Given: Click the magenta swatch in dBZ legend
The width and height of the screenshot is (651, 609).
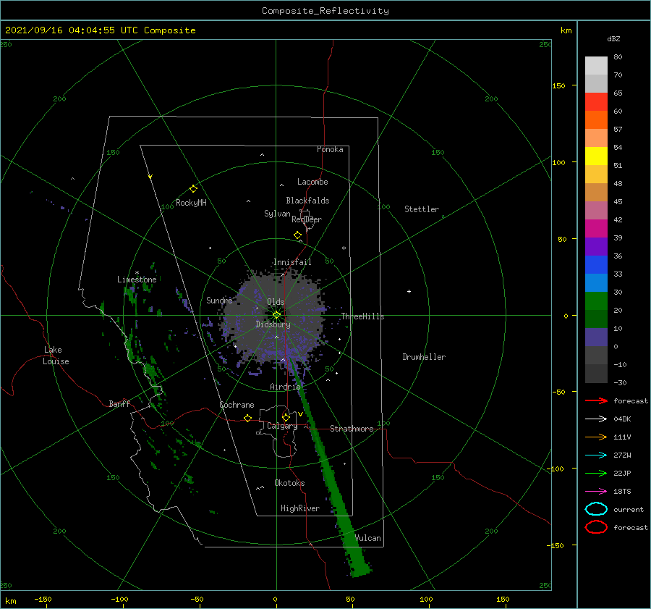Looking at the screenshot, I should (x=596, y=228).
